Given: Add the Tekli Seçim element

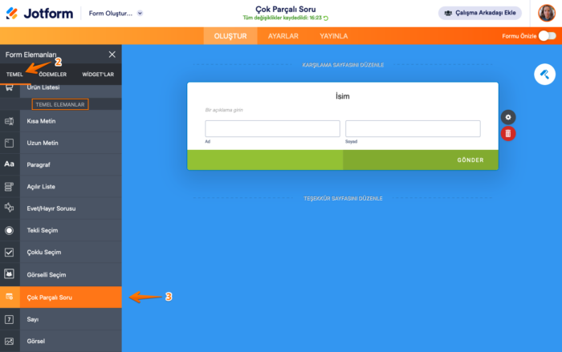Looking at the screenshot, I should point(71,230).
